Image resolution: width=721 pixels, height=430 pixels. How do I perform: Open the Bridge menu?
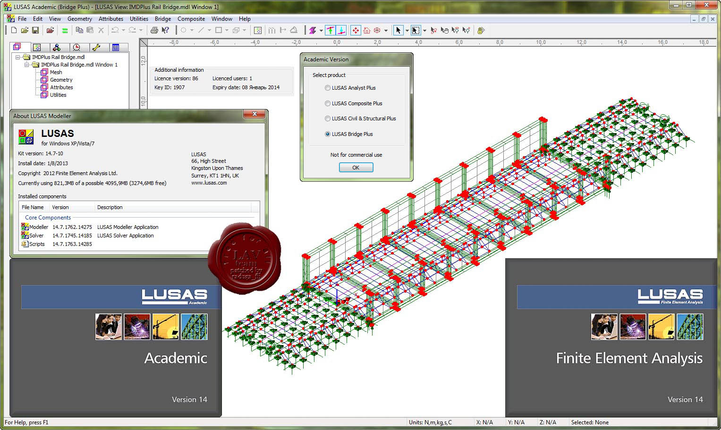pos(163,19)
